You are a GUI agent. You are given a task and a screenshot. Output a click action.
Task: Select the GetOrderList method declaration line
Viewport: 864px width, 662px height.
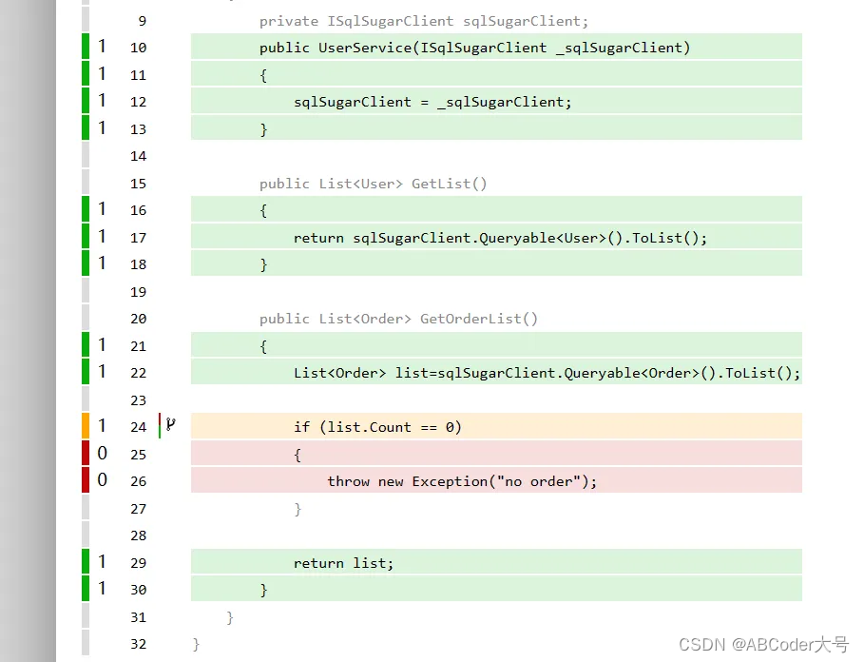(x=399, y=319)
